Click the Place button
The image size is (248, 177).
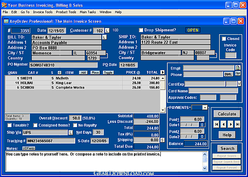pyautogui.click(x=95, y=73)
